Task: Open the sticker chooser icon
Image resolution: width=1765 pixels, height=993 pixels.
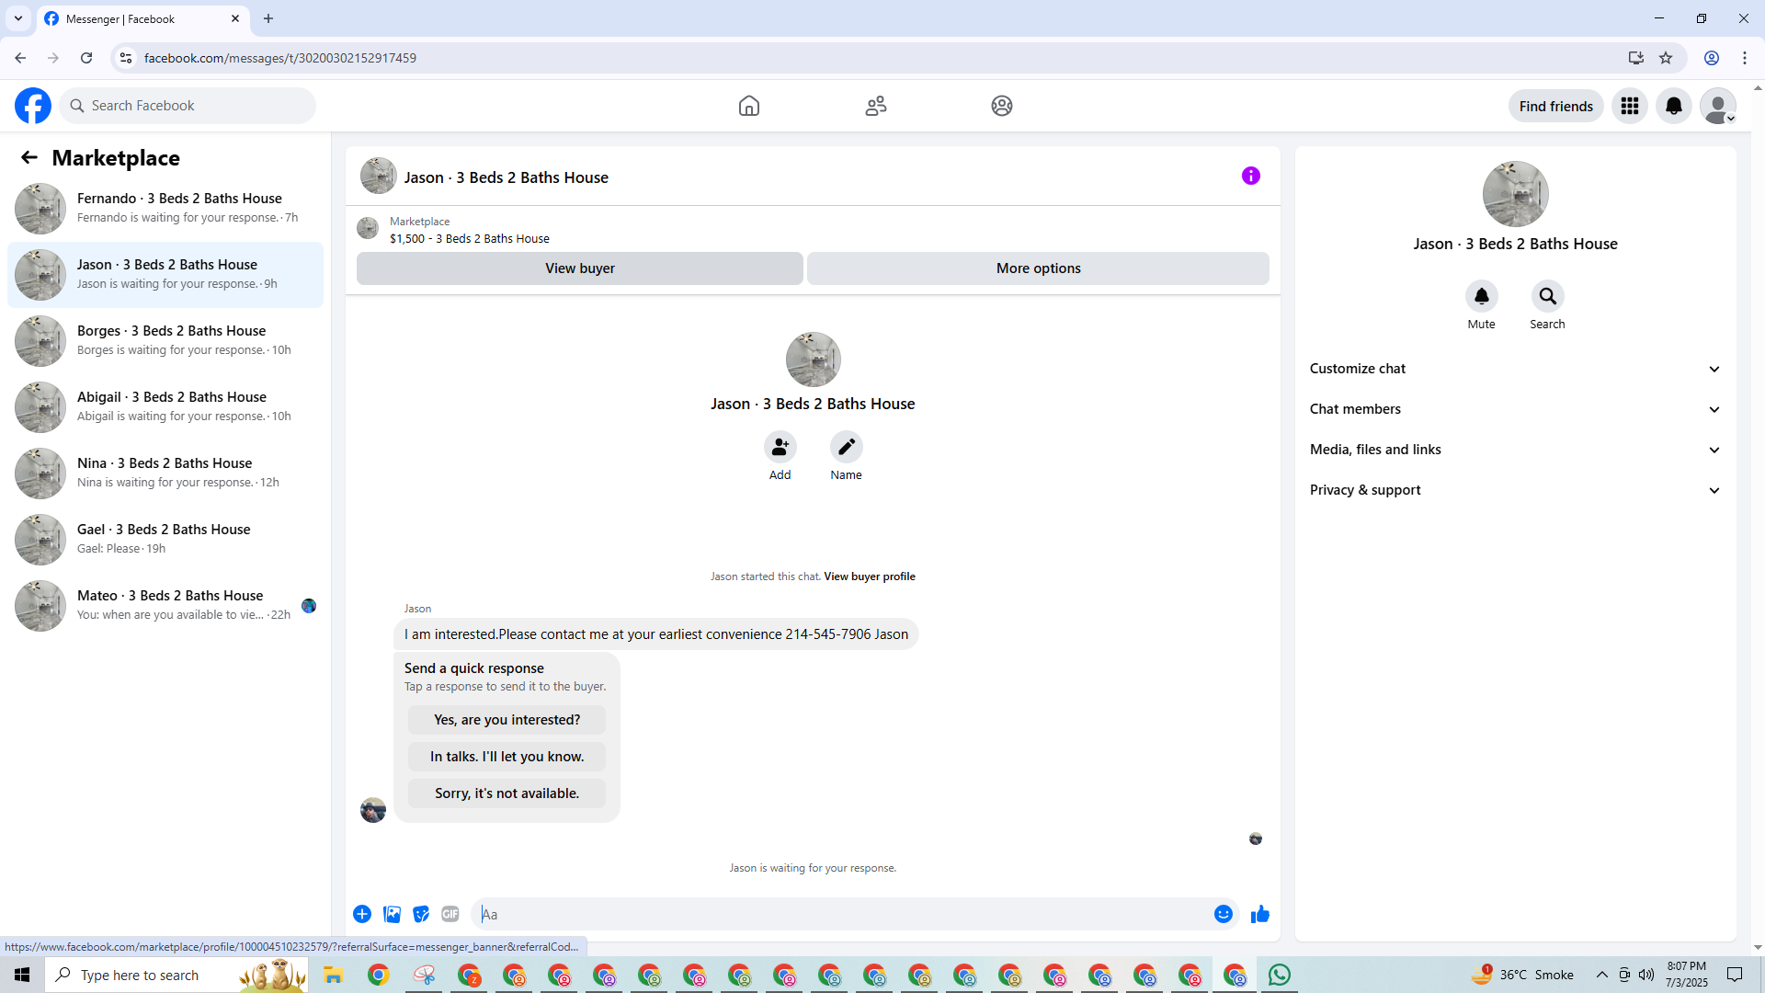Action: (421, 914)
